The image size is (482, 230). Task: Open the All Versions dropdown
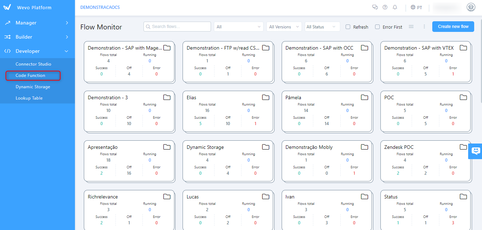(x=284, y=27)
